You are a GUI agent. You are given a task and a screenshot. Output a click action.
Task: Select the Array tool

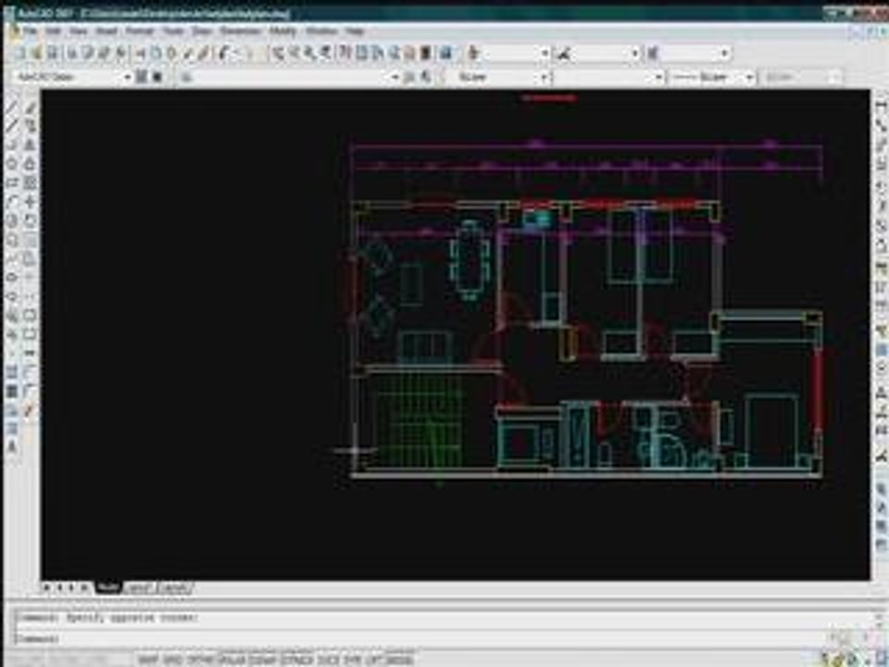click(31, 182)
